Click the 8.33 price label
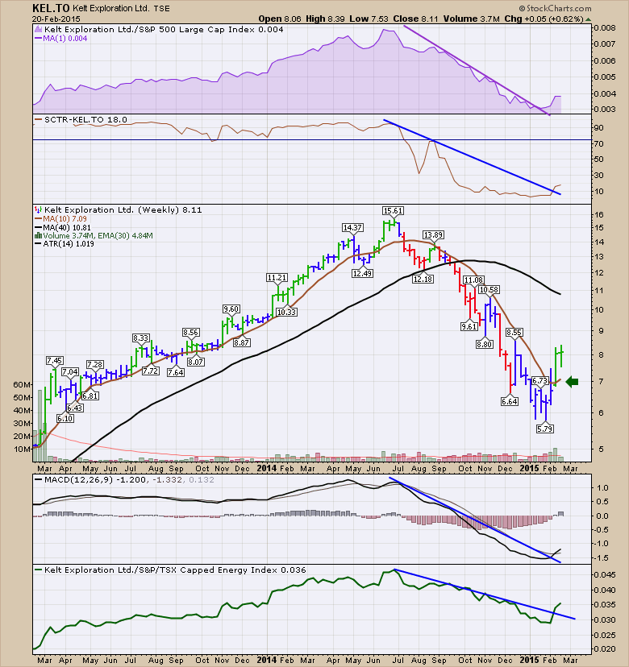The width and height of the screenshot is (629, 667). (x=140, y=338)
